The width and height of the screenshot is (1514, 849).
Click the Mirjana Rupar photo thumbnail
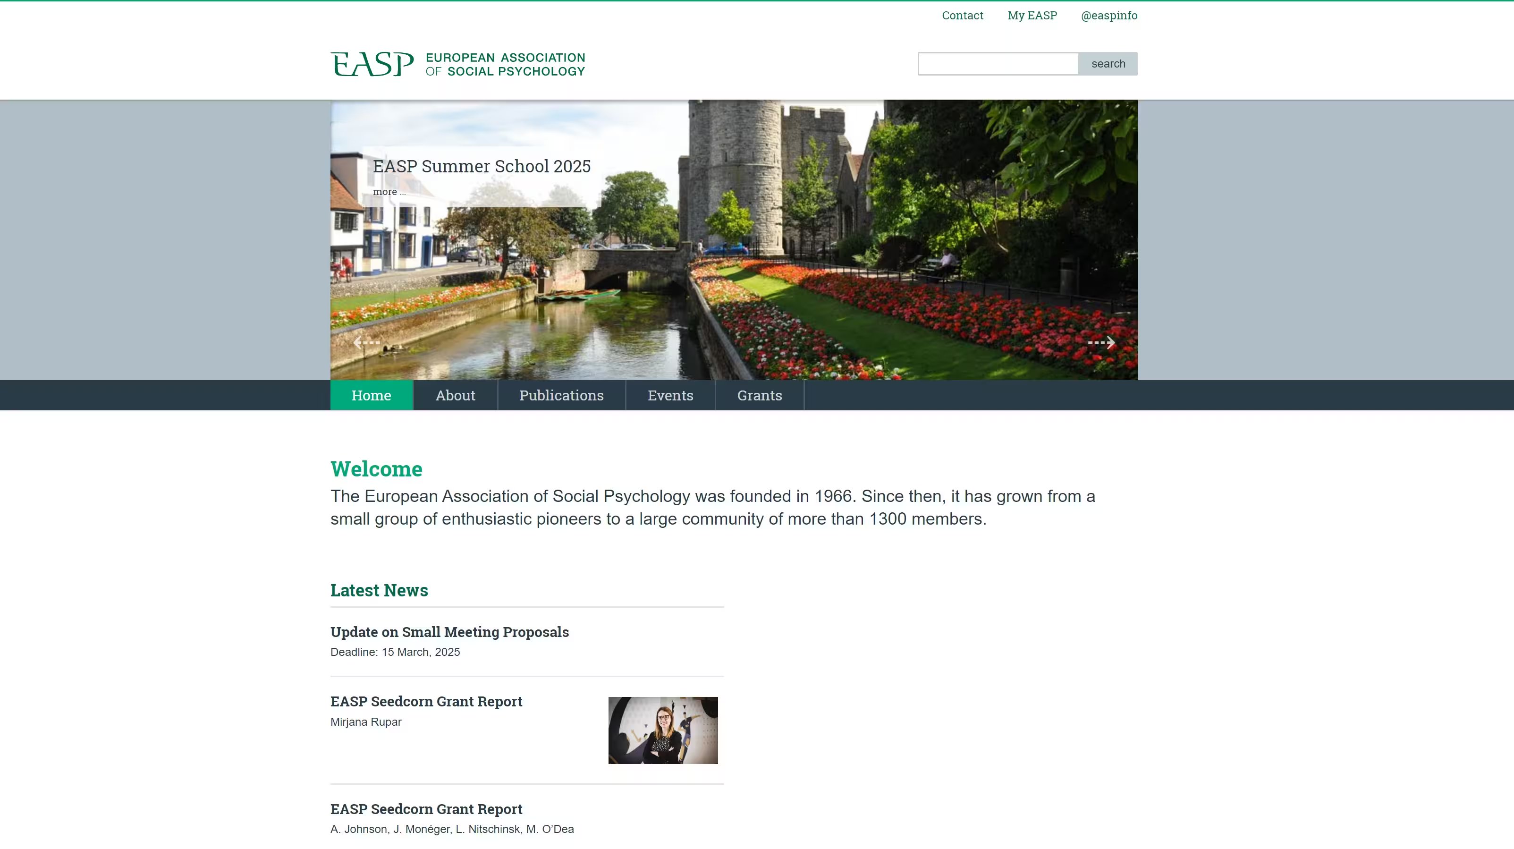coord(663,730)
